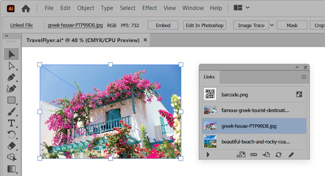
Task: Click the Linked File link
Action: [x=21, y=25]
